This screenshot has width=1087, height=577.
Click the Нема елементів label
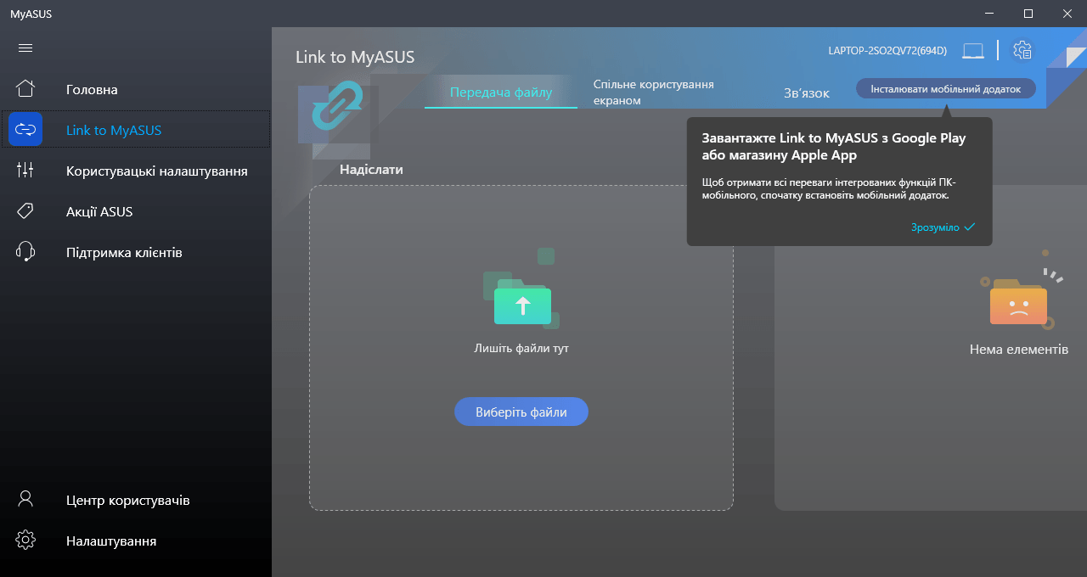pyautogui.click(x=1019, y=349)
